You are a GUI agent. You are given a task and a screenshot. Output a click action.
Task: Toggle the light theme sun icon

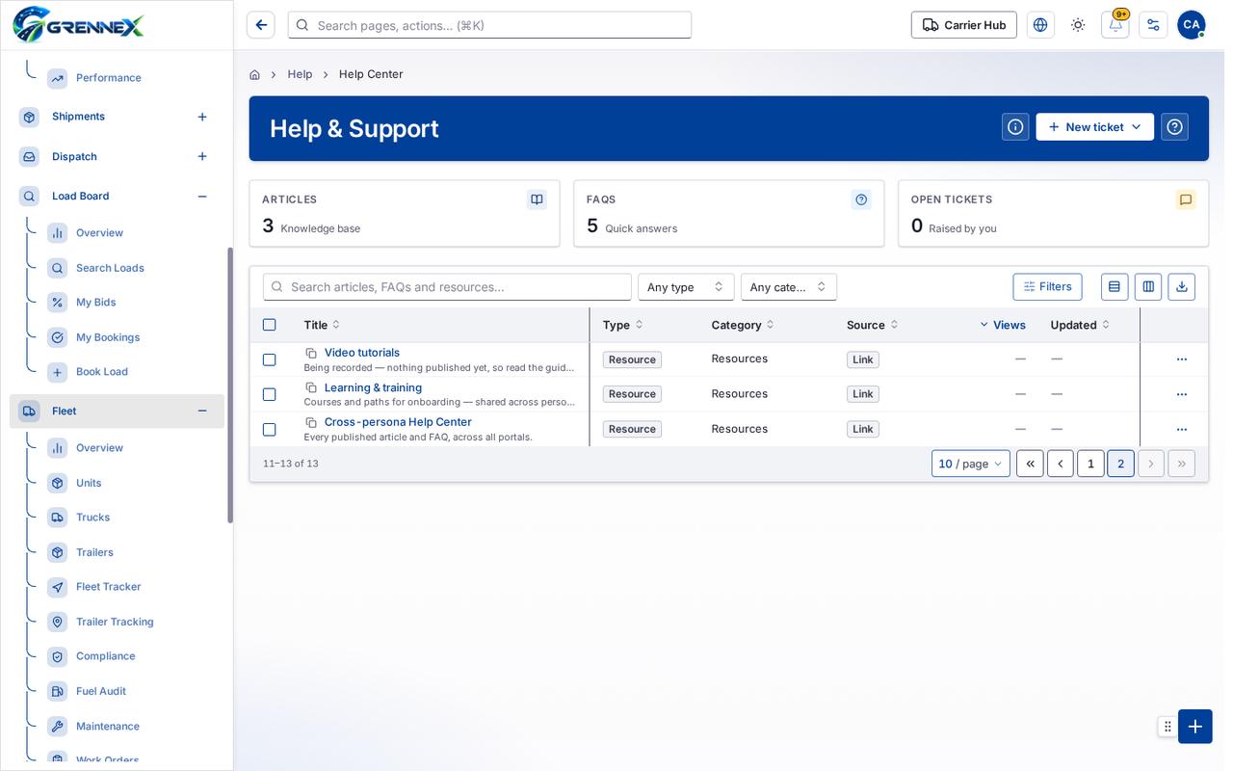pyautogui.click(x=1078, y=25)
